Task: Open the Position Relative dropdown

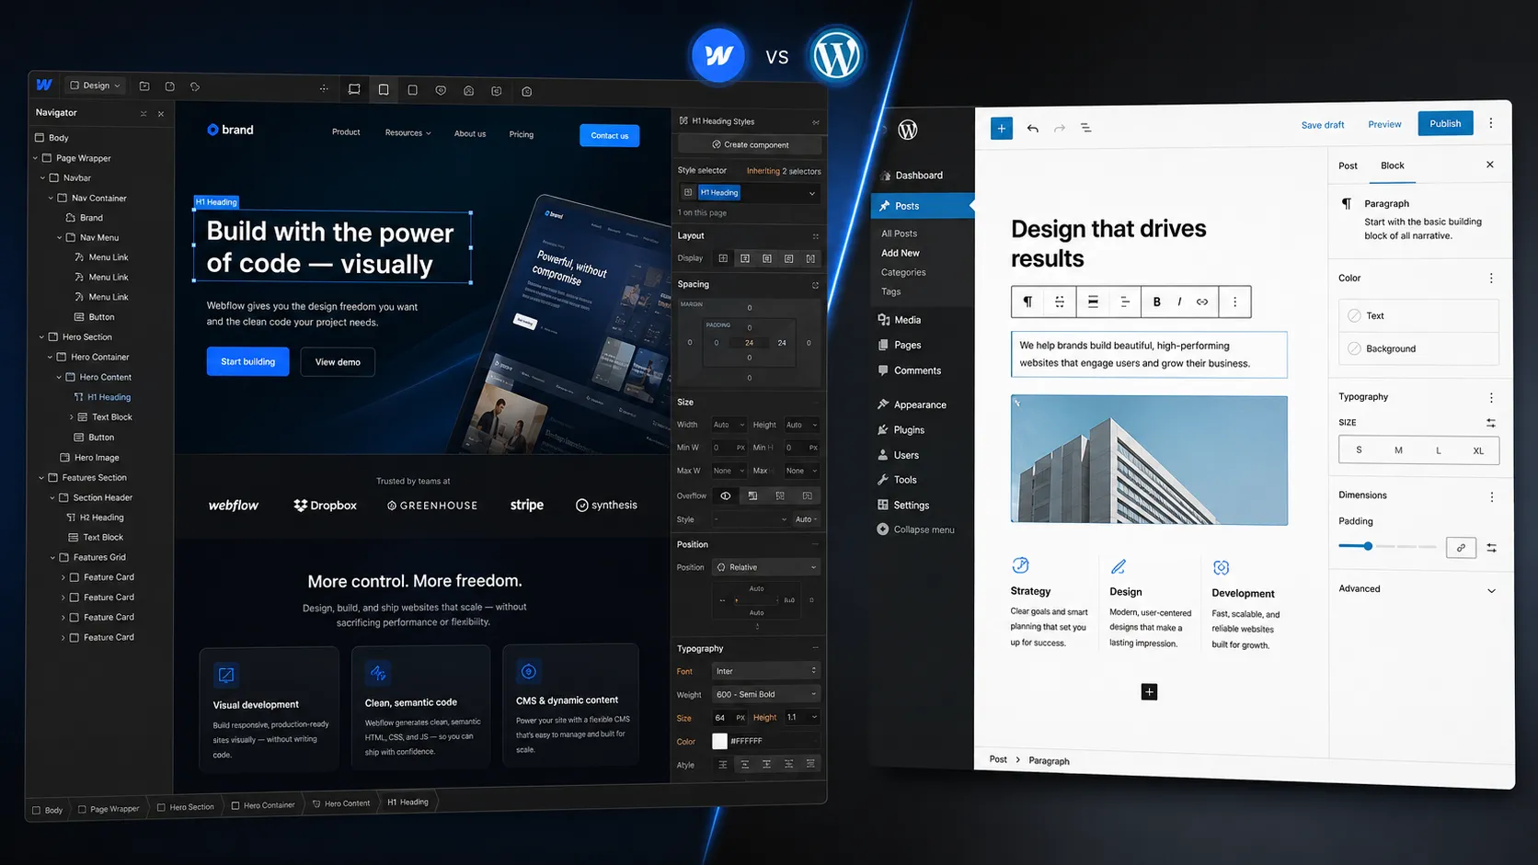Action: (766, 567)
